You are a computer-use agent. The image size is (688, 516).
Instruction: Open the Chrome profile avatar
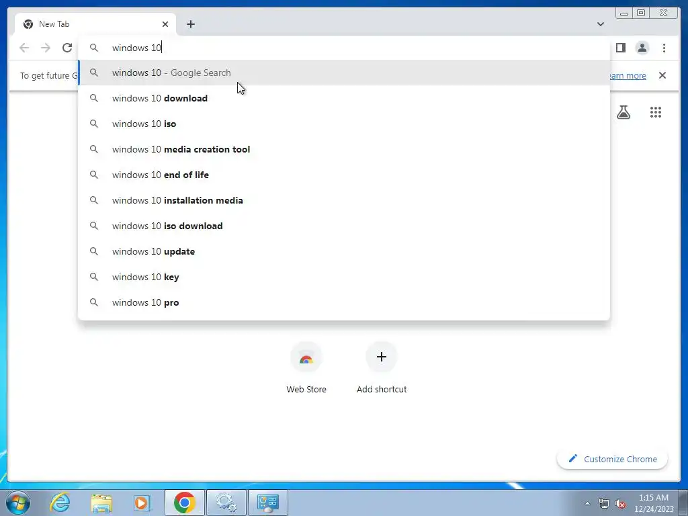(x=642, y=48)
